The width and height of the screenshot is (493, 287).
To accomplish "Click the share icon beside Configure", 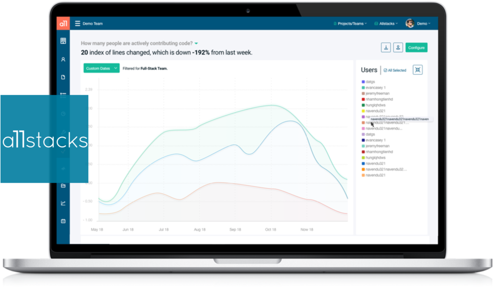I will pyautogui.click(x=398, y=47).
